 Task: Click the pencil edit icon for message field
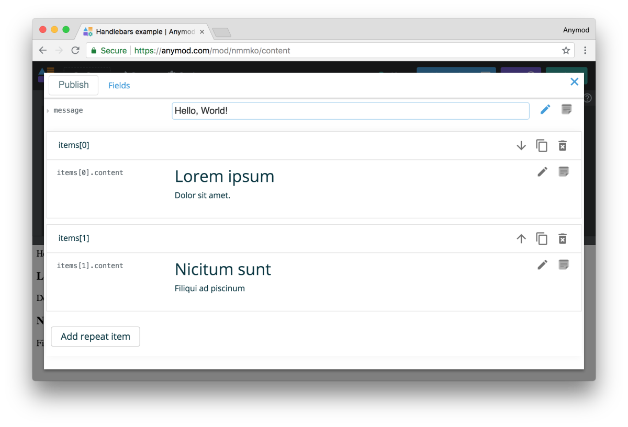(x=545, y=110)
